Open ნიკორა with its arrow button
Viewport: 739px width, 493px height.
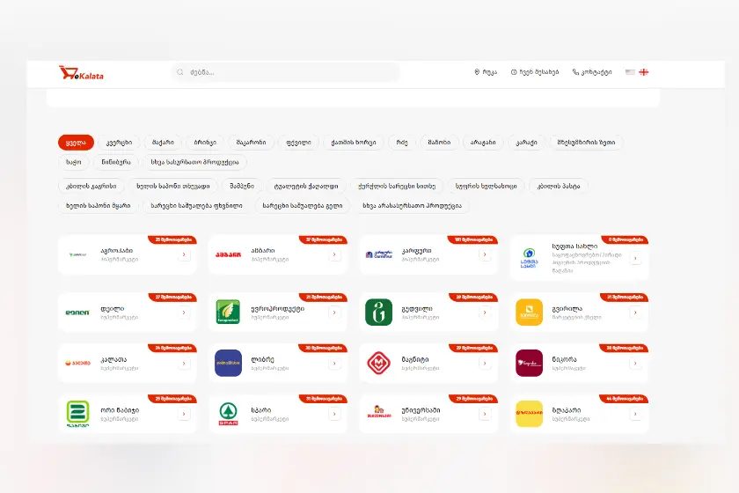[635, 364]
